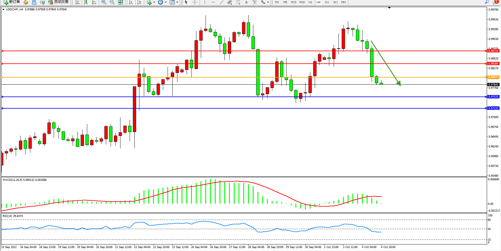Toggle AutoTrading (自动交易) button
The width and height of the screenshot is (501, 251).
pyautogui.click(x=58, y=2)
